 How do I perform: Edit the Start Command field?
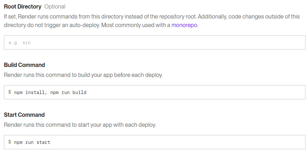(x=155, y=142)
